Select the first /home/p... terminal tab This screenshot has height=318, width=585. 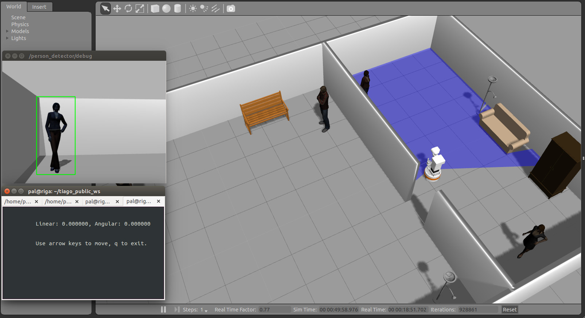click(x=18, y=202)
